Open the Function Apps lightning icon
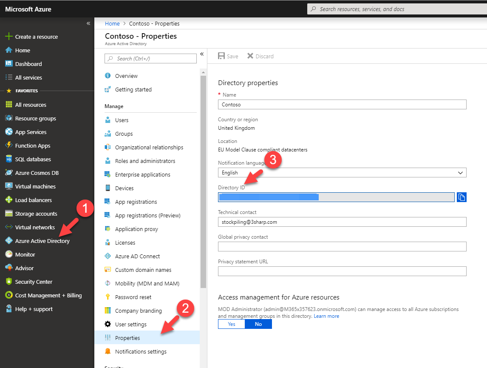Screen dimensions: 487x368 (8, 145)
